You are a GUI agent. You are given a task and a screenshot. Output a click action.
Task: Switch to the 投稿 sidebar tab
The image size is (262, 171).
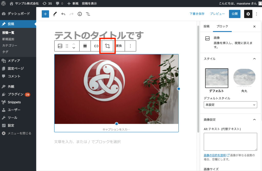[x=206, y=26]
